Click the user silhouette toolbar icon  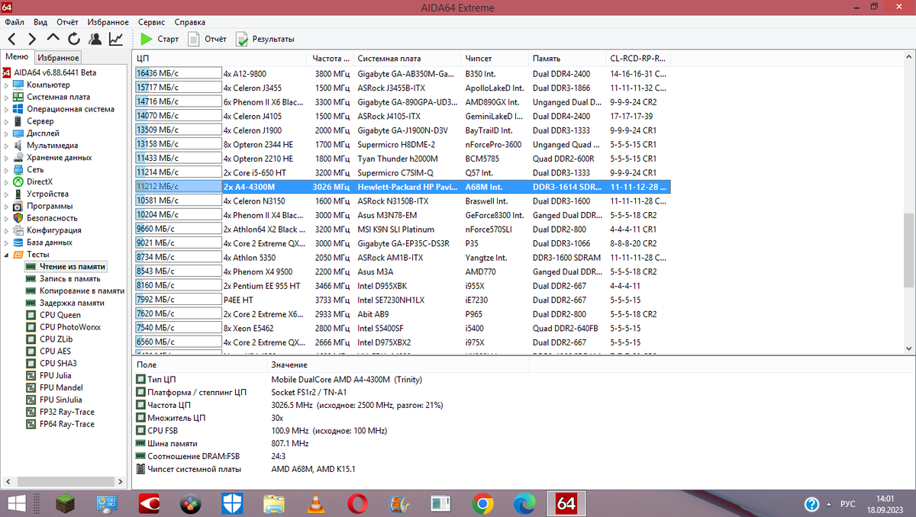(x=95, y=39)
